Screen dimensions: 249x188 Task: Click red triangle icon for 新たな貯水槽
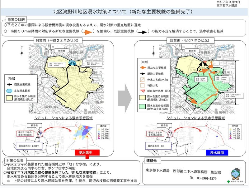(x=143, y=91)
